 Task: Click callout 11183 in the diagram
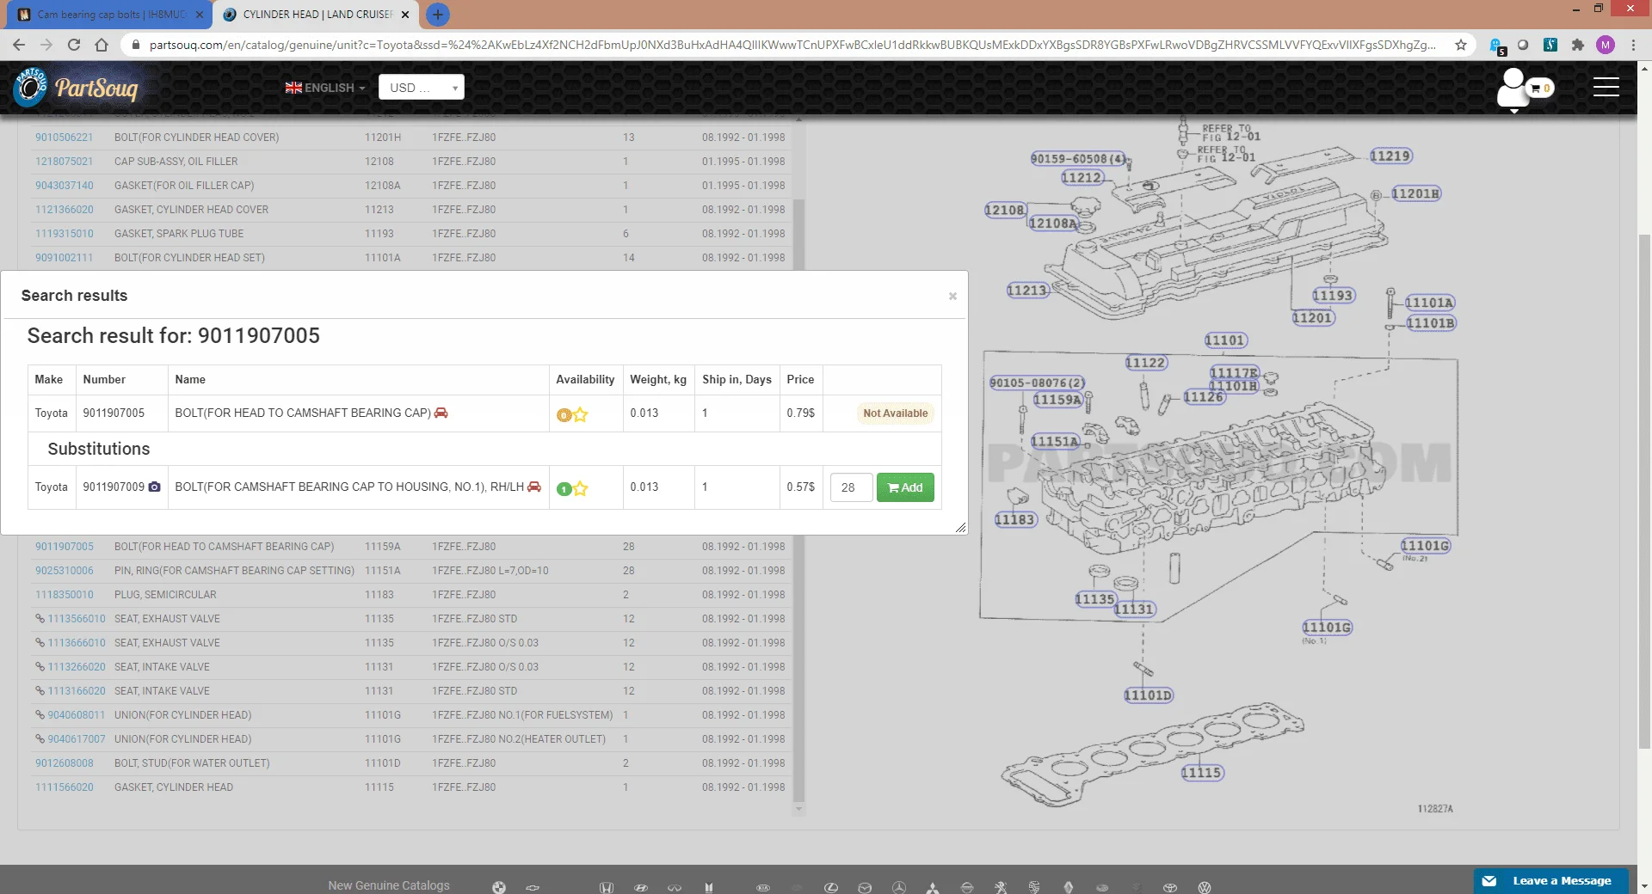(x=1015, y=519)
